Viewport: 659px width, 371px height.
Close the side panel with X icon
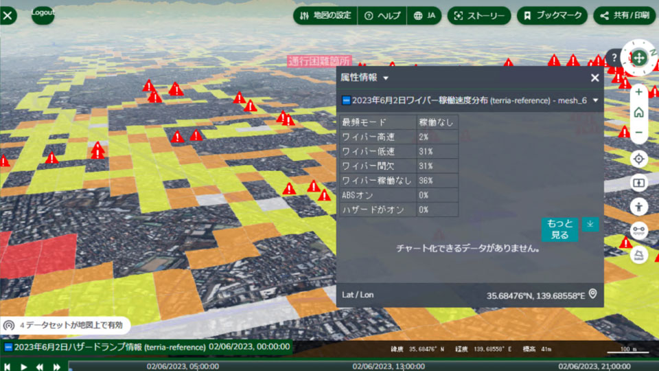click(8, 16)
